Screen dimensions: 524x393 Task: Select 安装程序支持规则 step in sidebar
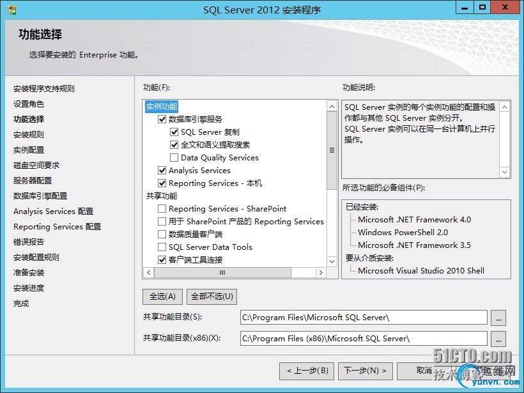(44, 89)
